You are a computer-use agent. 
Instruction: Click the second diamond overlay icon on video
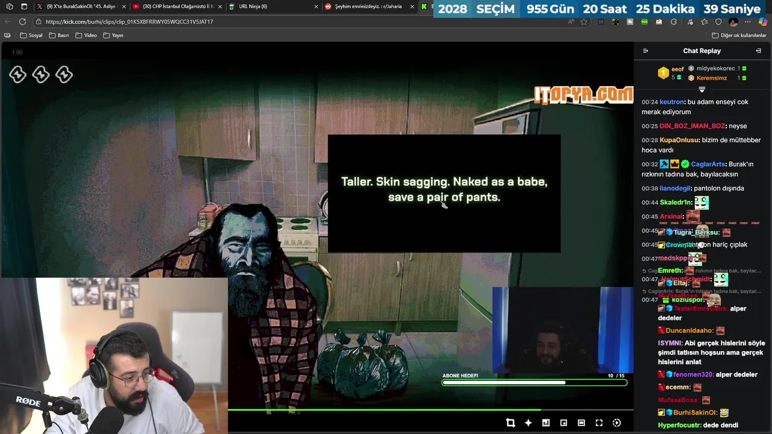(40, 75)
